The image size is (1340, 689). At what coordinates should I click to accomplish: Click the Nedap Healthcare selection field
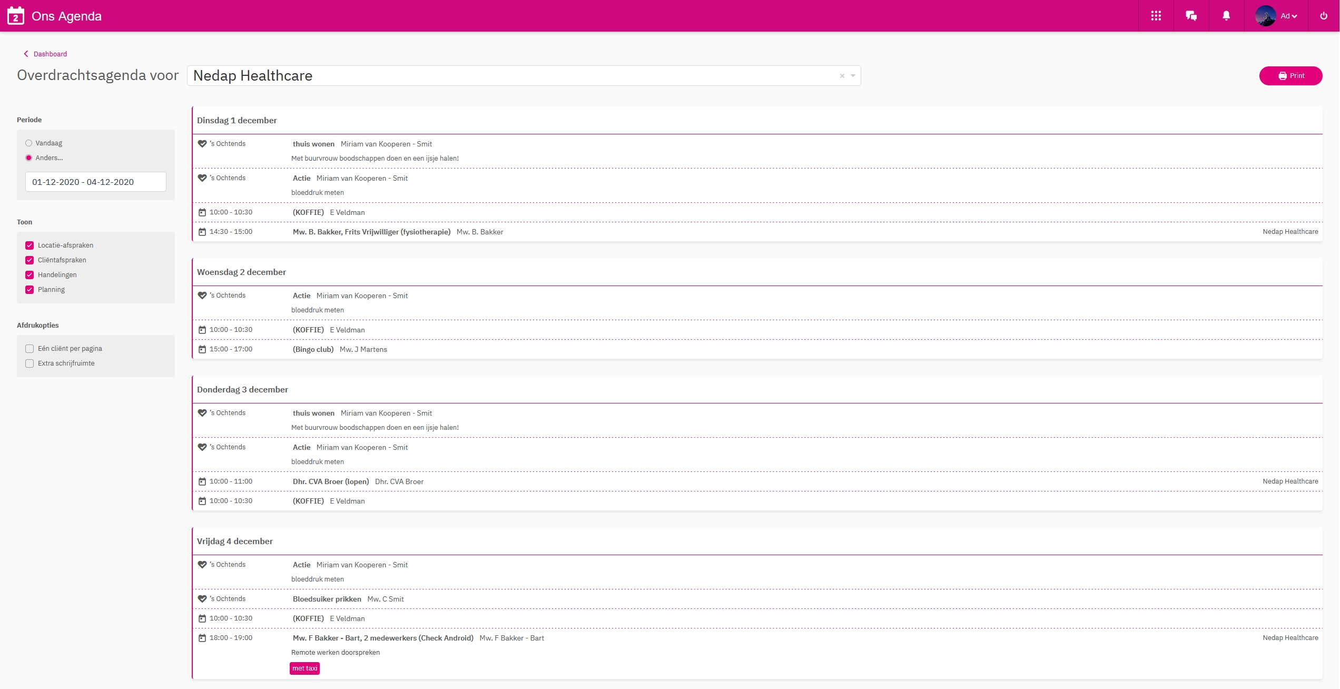524,76
